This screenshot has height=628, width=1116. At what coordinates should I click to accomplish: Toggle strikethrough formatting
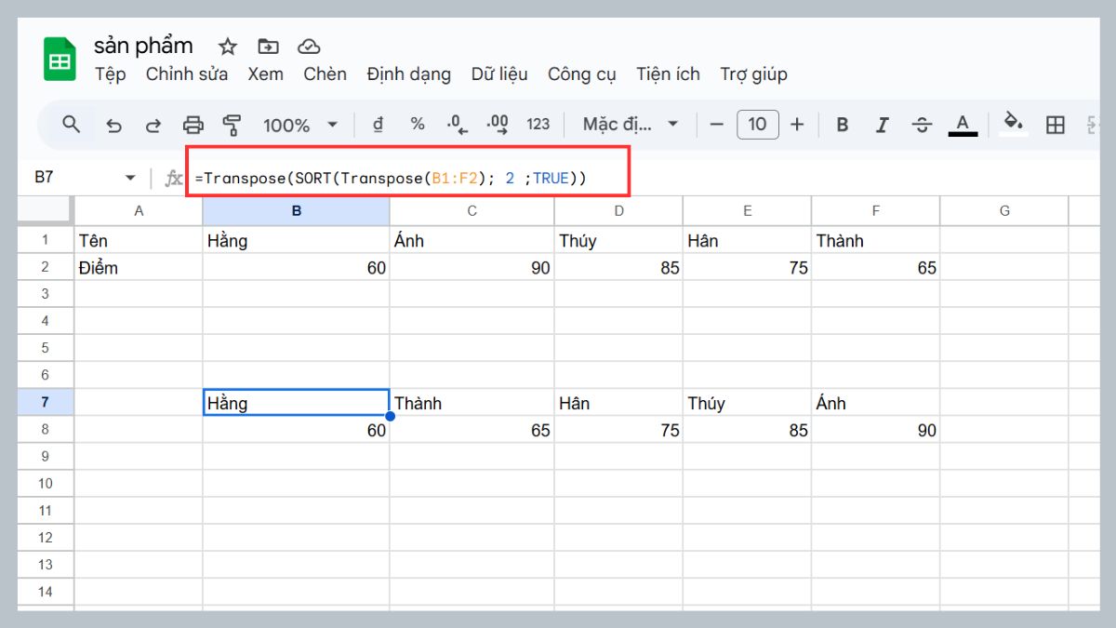point(921,124)
